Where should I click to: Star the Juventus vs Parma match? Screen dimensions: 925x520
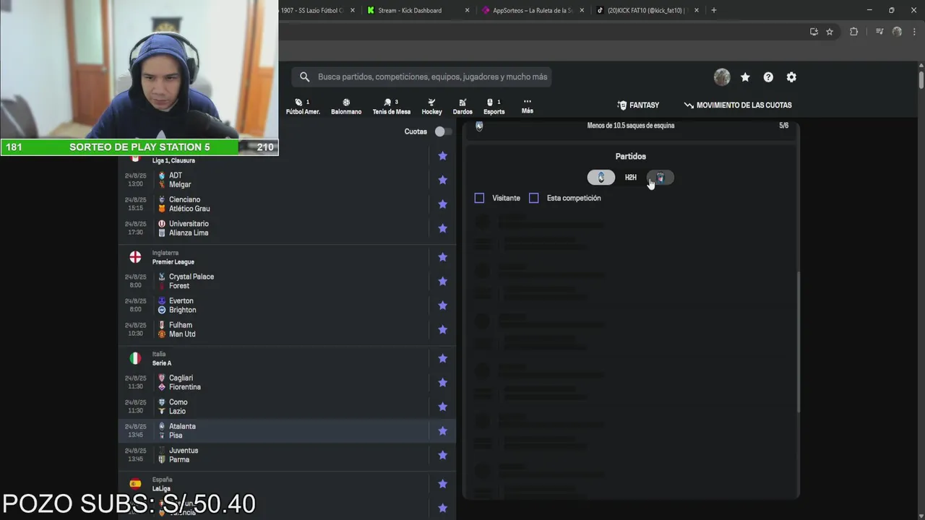[442, 455]
